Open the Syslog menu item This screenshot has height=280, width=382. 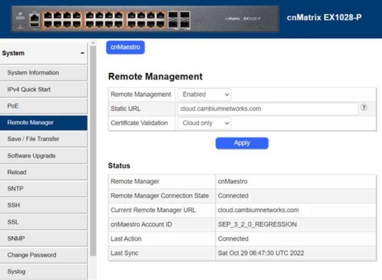(43, 272)
